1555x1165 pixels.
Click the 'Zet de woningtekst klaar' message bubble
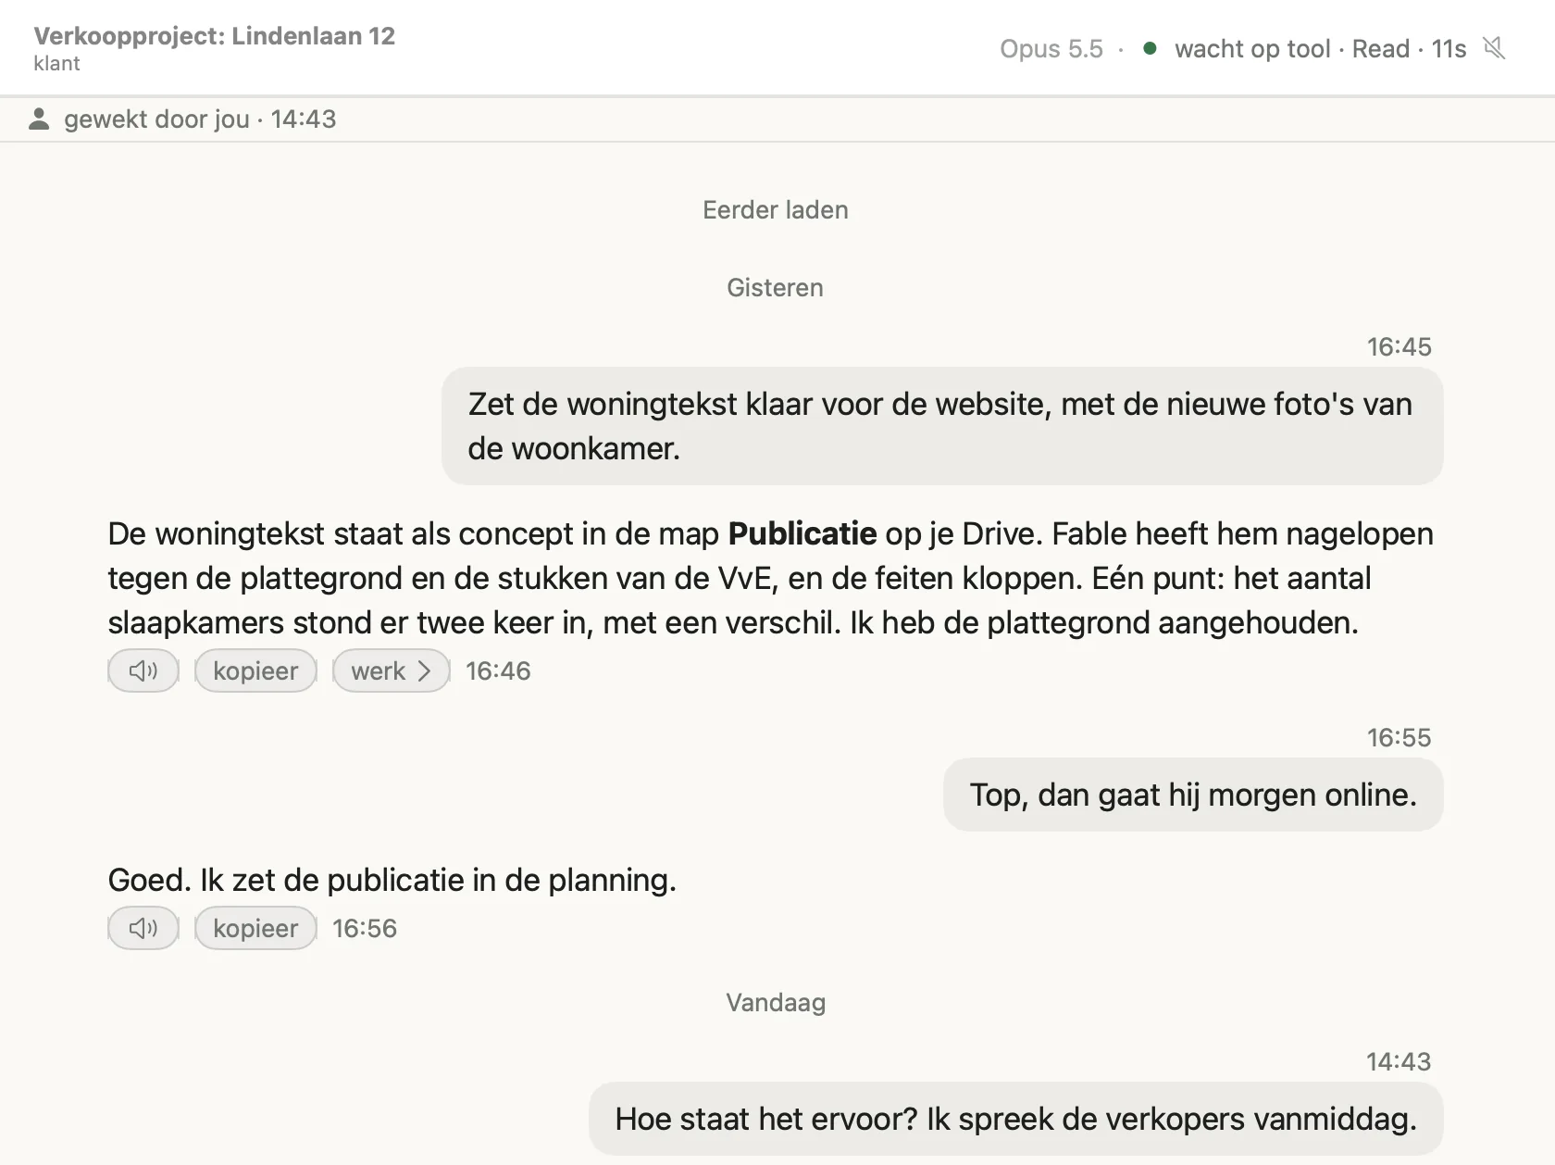[942, 426]
